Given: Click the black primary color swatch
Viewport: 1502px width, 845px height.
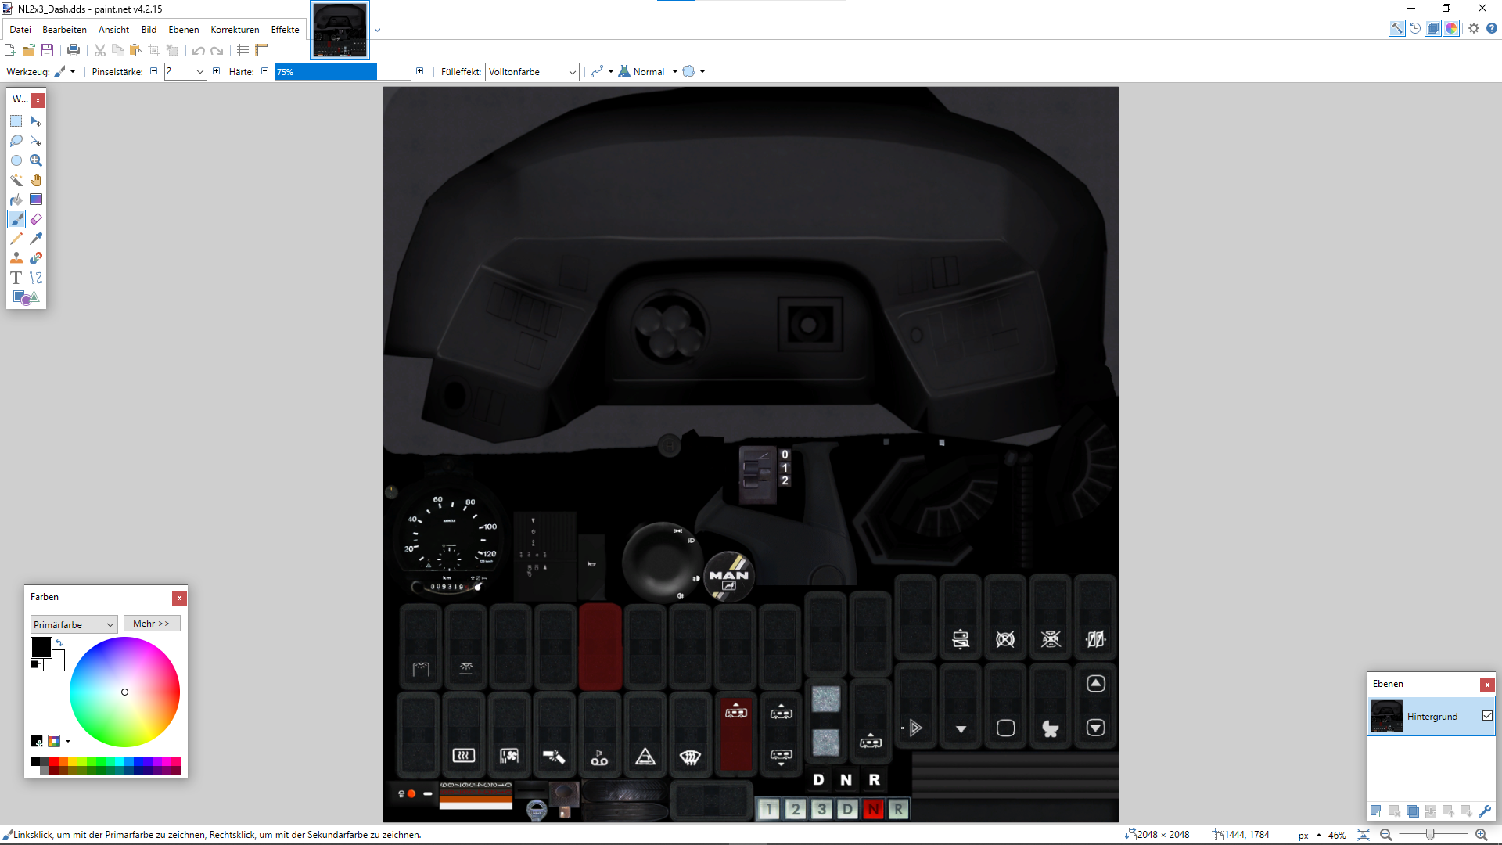Looking at the screenshot, I should 41,647.
